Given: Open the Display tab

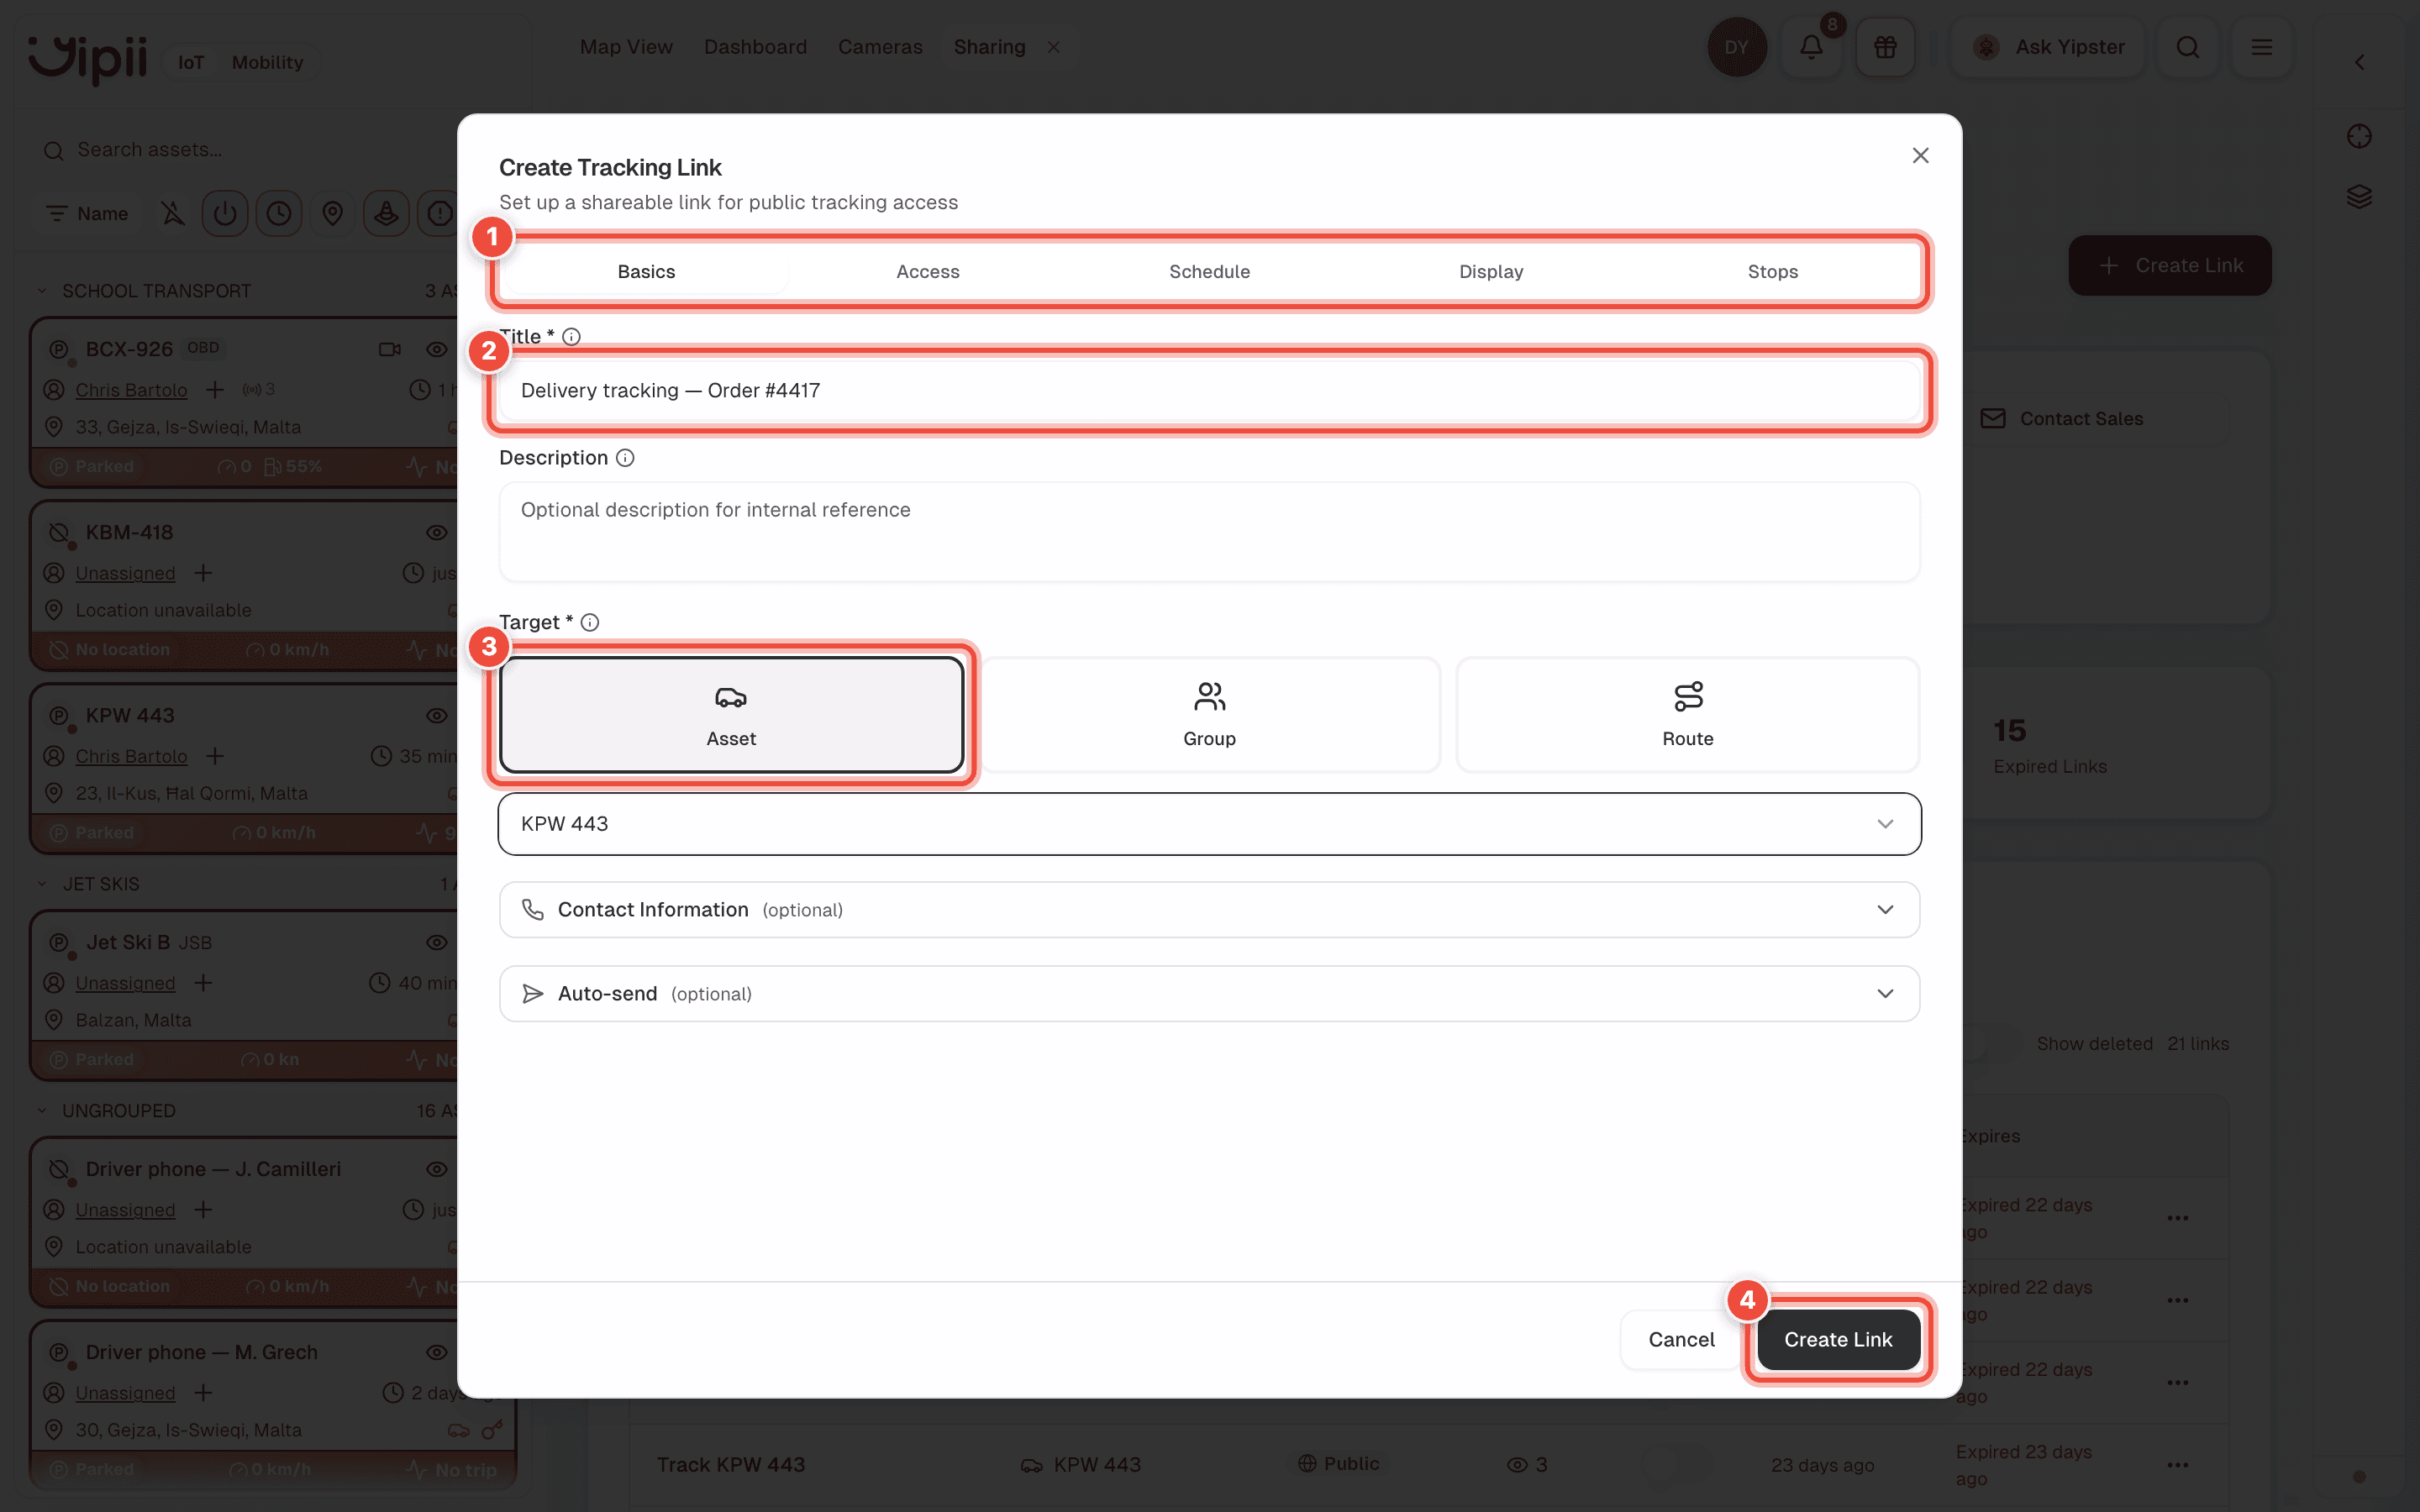Looking at the screenshot, I should 1490,271.
